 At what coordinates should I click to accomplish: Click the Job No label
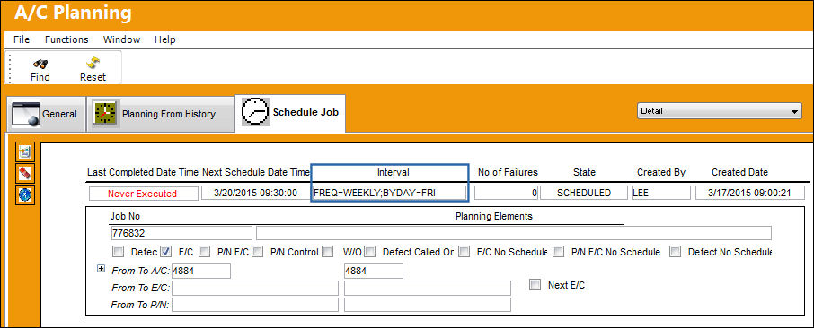coord(125,216)
